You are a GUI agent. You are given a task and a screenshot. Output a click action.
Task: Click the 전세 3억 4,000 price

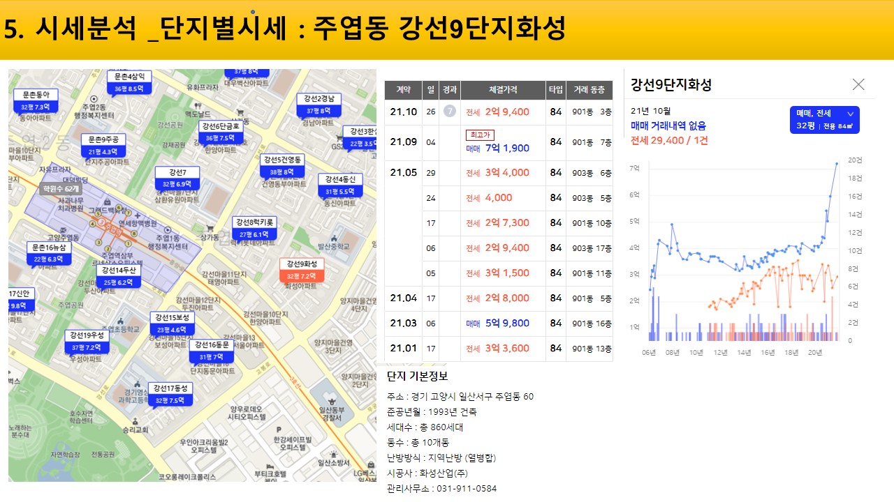pyautogui.click(x=498, y=173)
